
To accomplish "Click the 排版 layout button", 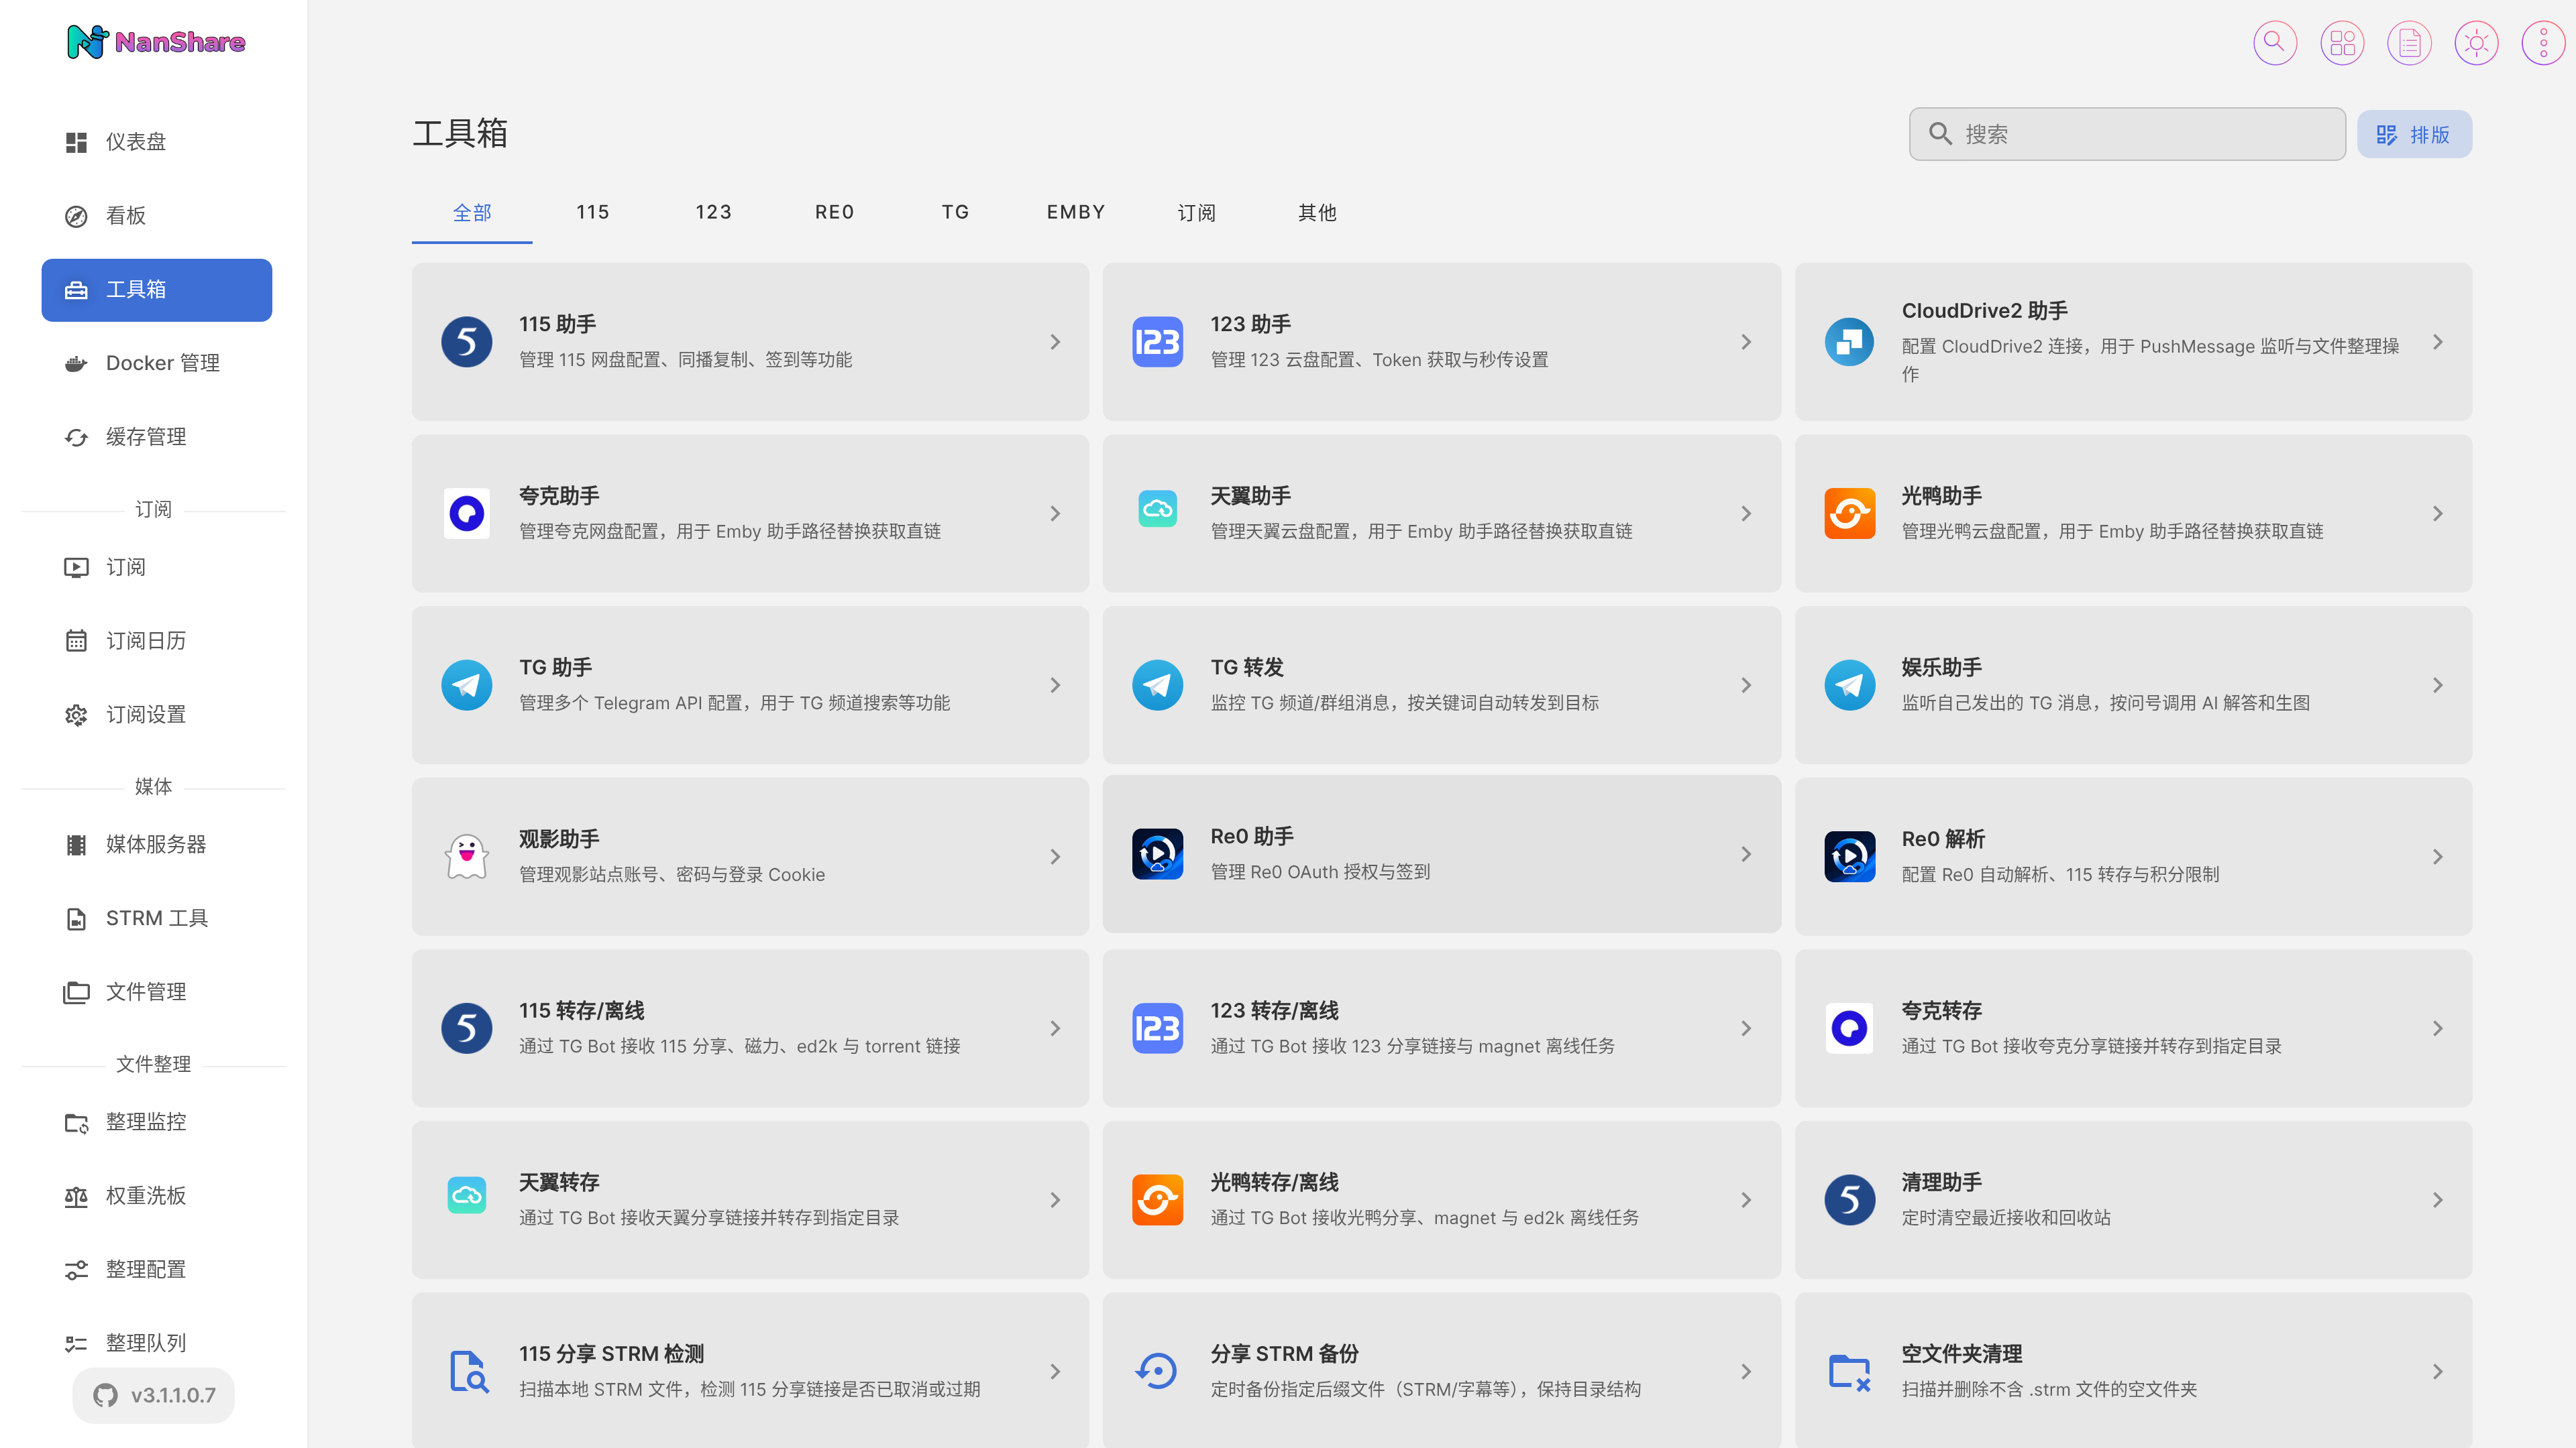I will click(x=2414, y=134).
